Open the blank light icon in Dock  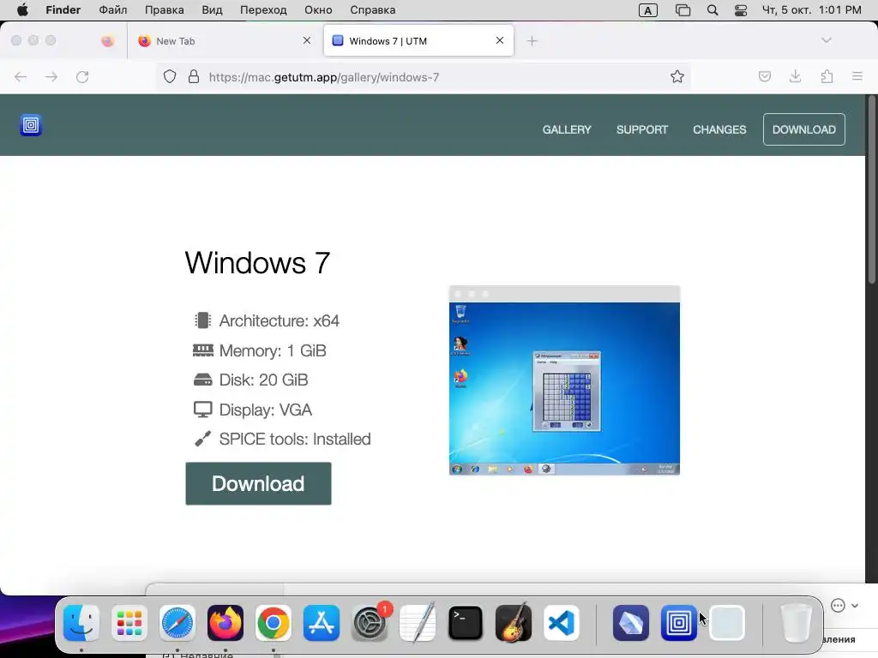[x=727, y=623]
